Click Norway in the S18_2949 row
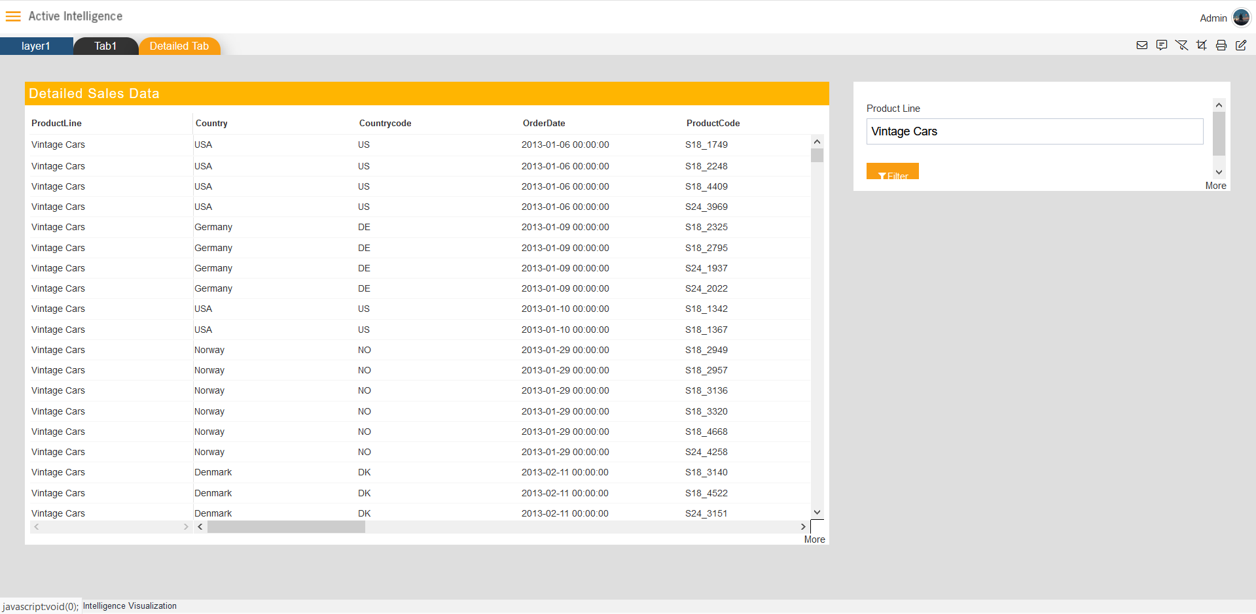Viewport: 1256px width, 614px height. tap(209, 350)
